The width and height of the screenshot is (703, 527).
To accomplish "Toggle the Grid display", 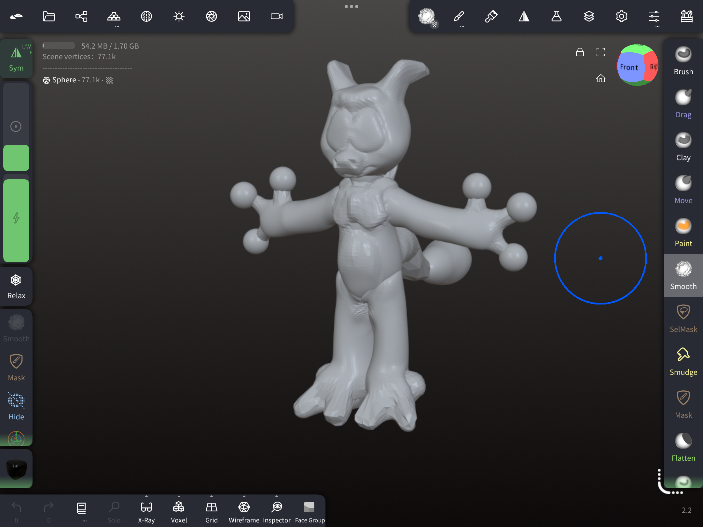I will pyautogui.click(x=211, y=511).
